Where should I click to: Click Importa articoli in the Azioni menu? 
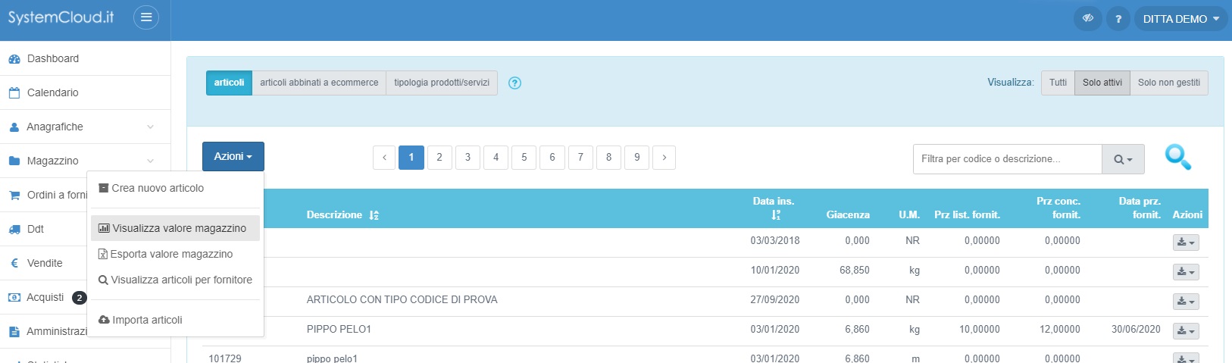147,320
